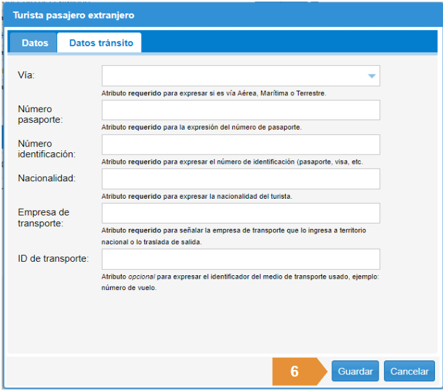Expand the Vía dropdown arrow
Viewport: 443px width, 390px height.
tap(372, 76)
